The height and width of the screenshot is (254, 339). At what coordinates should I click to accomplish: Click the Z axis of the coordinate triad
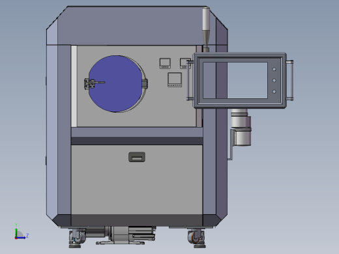[x=22, y=237]
